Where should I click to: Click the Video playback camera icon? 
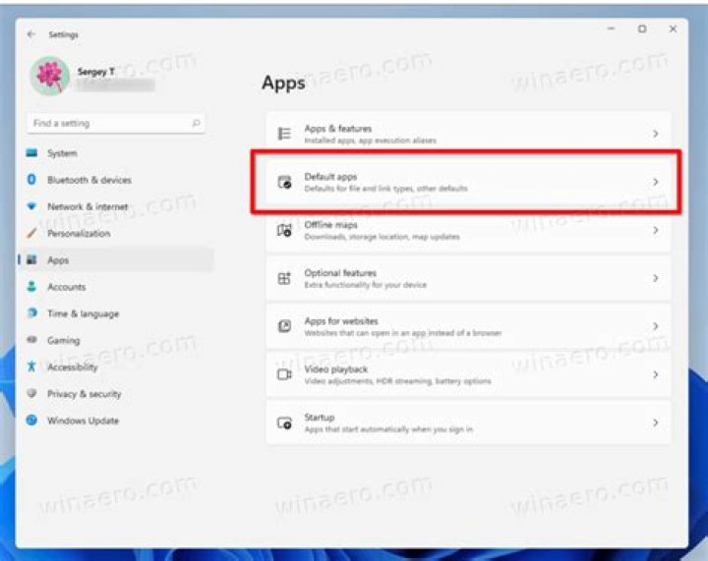pos(284,374)
